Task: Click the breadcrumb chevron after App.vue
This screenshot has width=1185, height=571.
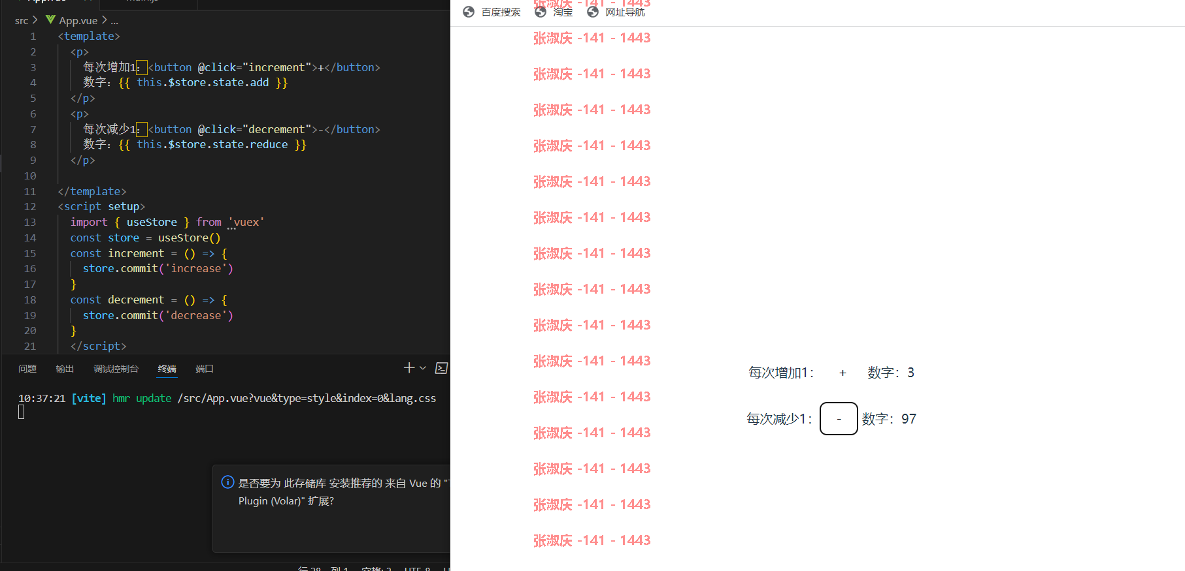Action: click(104, 20)
